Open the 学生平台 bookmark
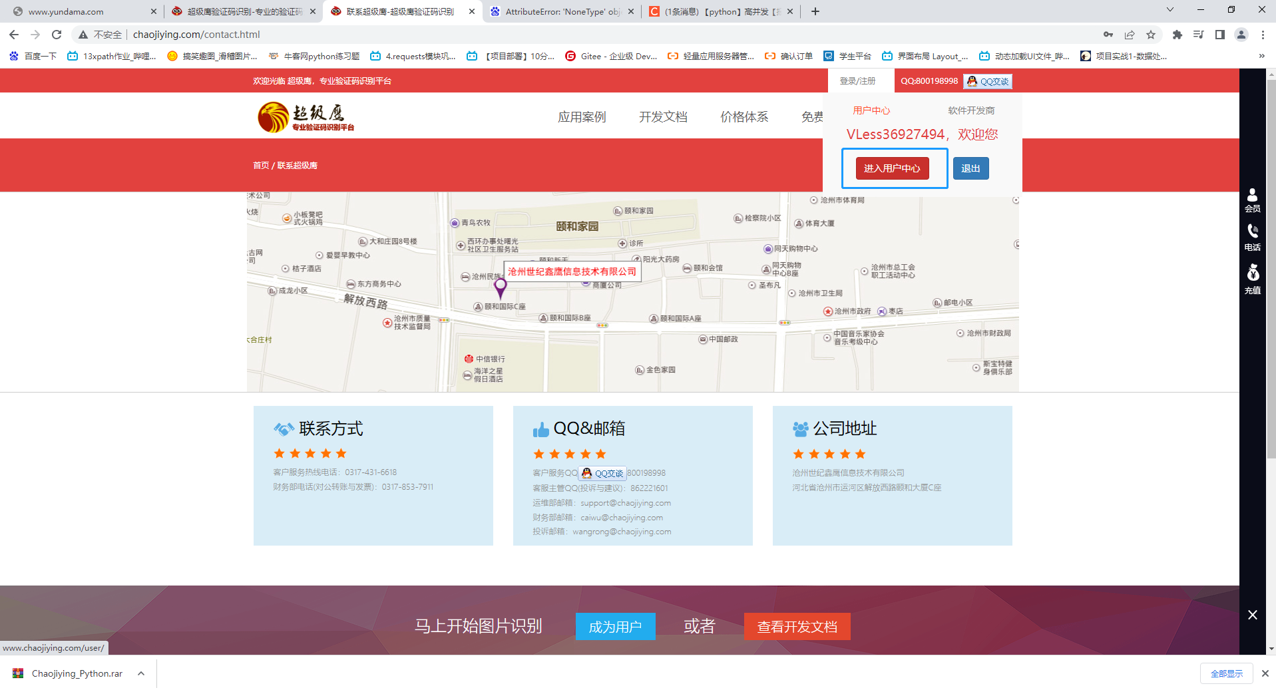 [847, 57]
